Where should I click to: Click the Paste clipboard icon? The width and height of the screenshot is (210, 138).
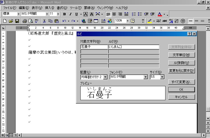pyautogui.click(x=56, y=21)
